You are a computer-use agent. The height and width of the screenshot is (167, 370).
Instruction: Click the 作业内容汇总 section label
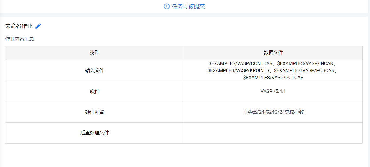tap(20, 39)
